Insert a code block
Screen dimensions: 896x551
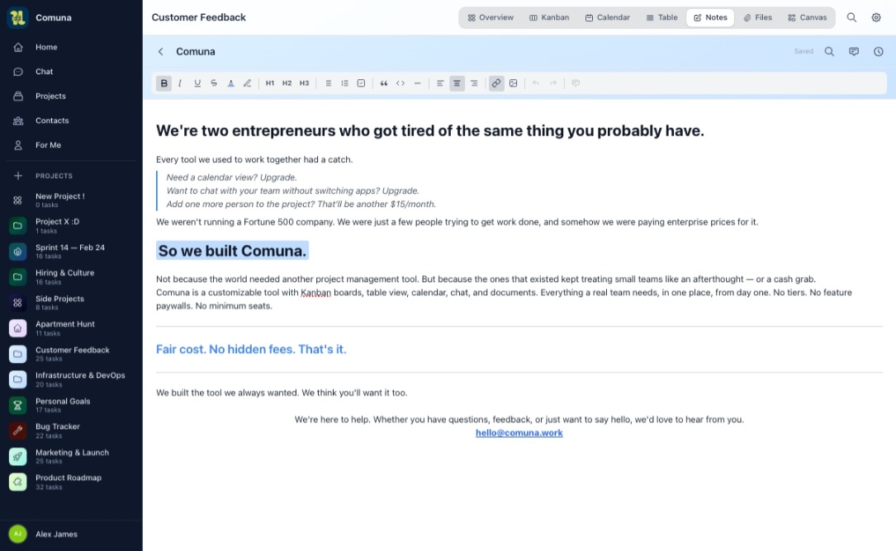pos(401,83)
